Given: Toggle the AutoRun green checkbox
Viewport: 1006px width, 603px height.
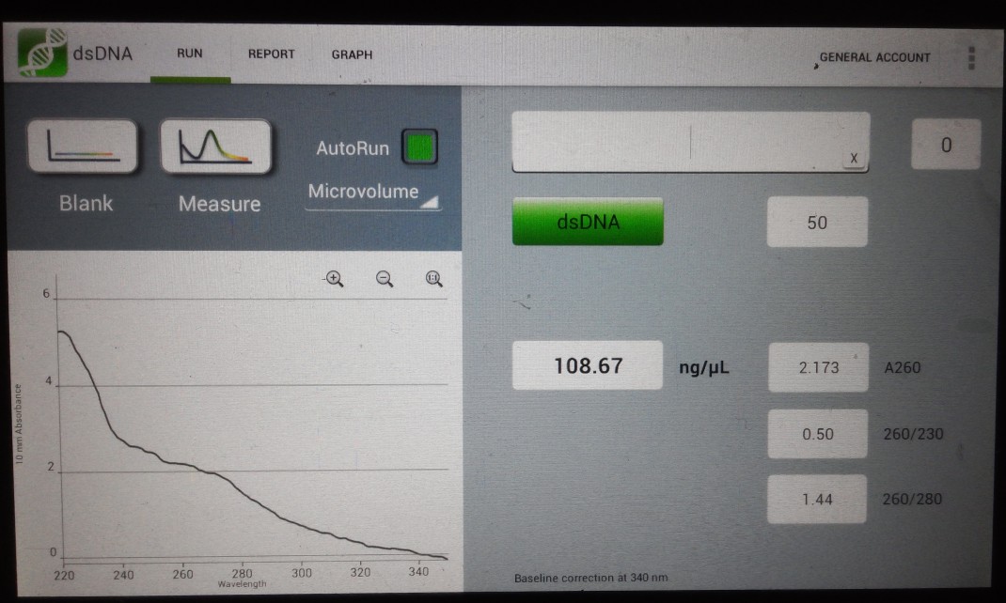Looking at the screenshot, I should tap(419, 147).
